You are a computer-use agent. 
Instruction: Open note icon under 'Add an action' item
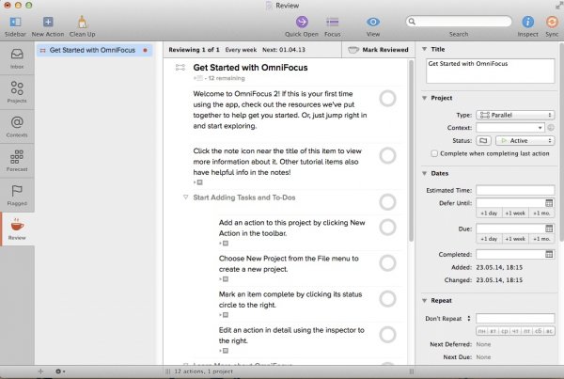226,244
